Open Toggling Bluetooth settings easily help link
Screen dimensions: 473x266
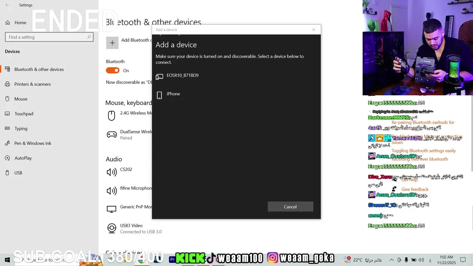click(x=424, y=151)
